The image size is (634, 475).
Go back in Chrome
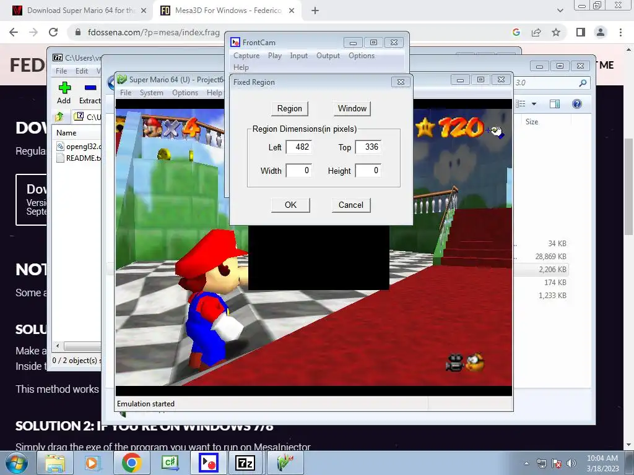(14, 32)
